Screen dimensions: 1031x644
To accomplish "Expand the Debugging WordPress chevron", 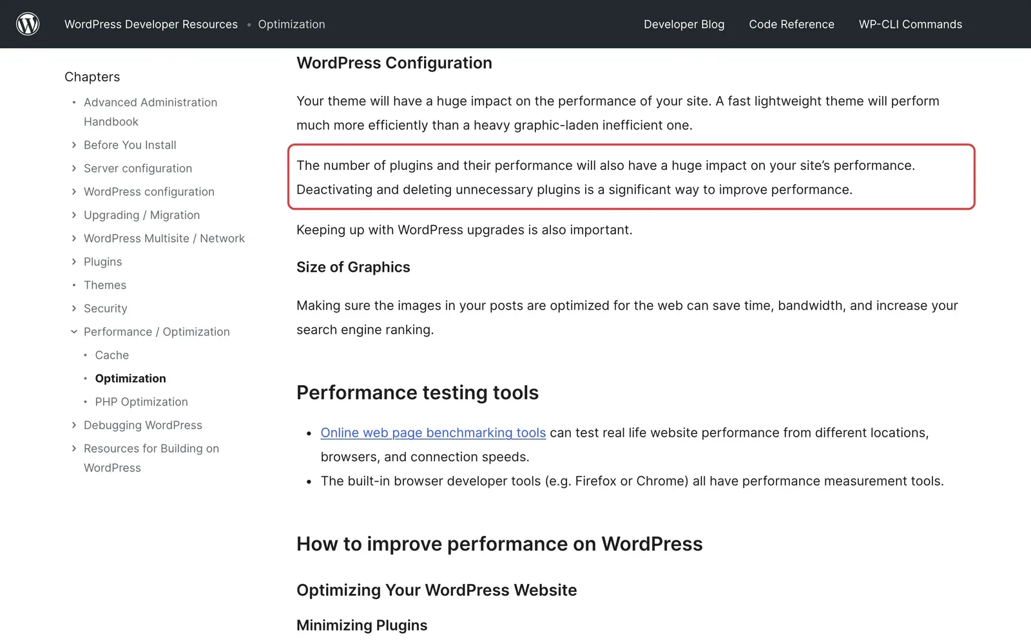I will (74, 425).
